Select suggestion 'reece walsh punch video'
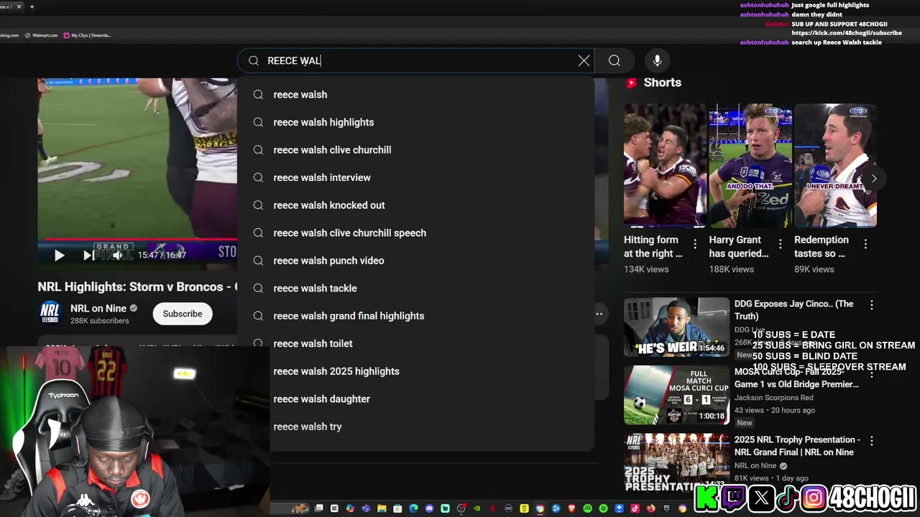Image resolution: width=920 pixels, height=517 pixels. click(x=415, y=261)
